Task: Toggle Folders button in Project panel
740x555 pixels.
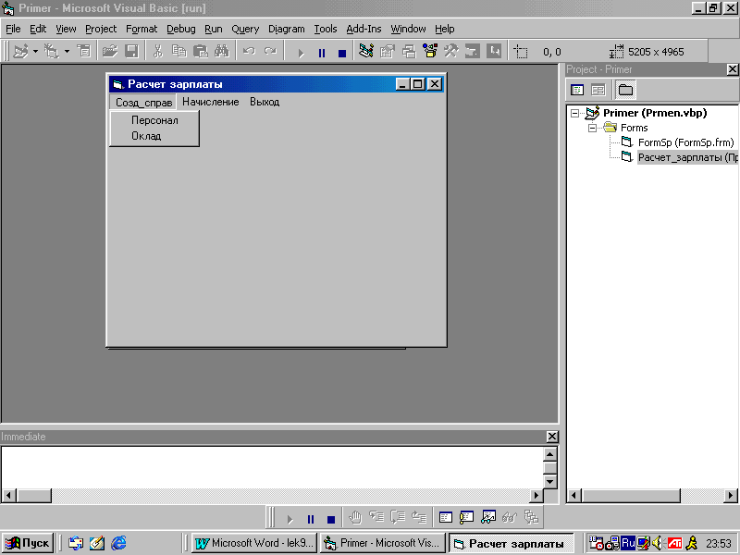Action: point(626,90)
